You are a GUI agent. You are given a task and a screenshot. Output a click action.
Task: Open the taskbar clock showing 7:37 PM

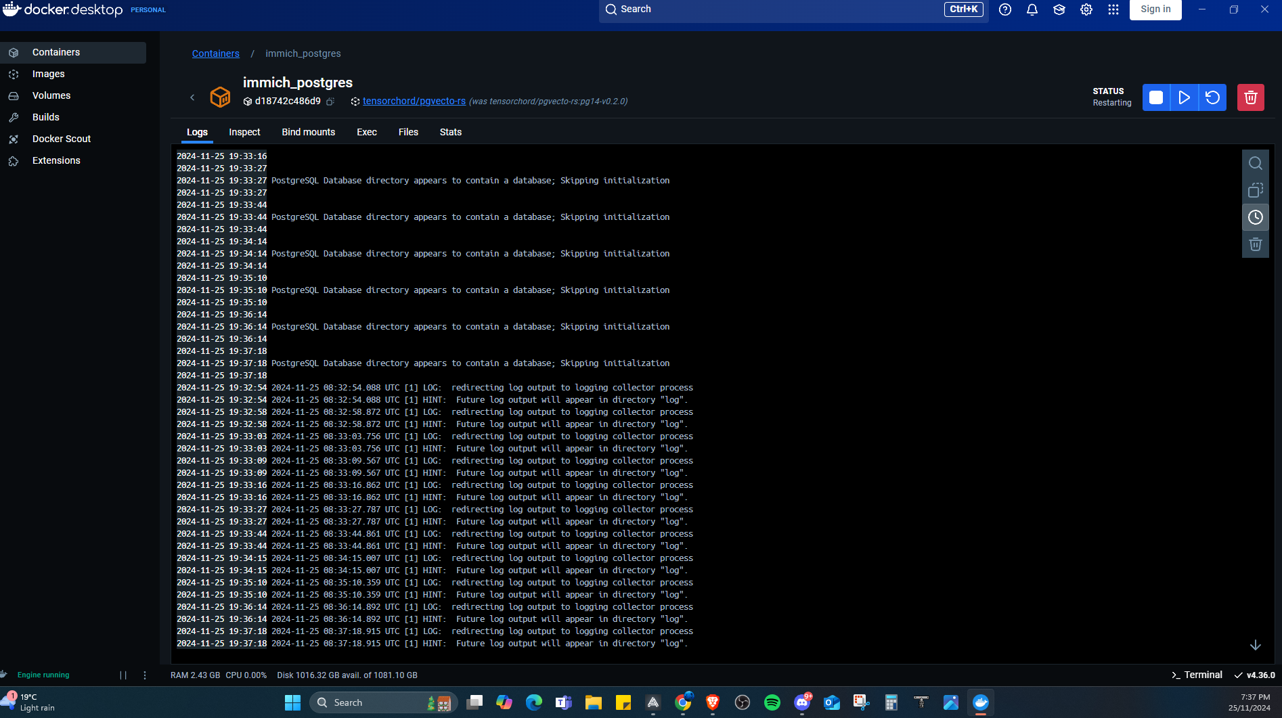1250,702
